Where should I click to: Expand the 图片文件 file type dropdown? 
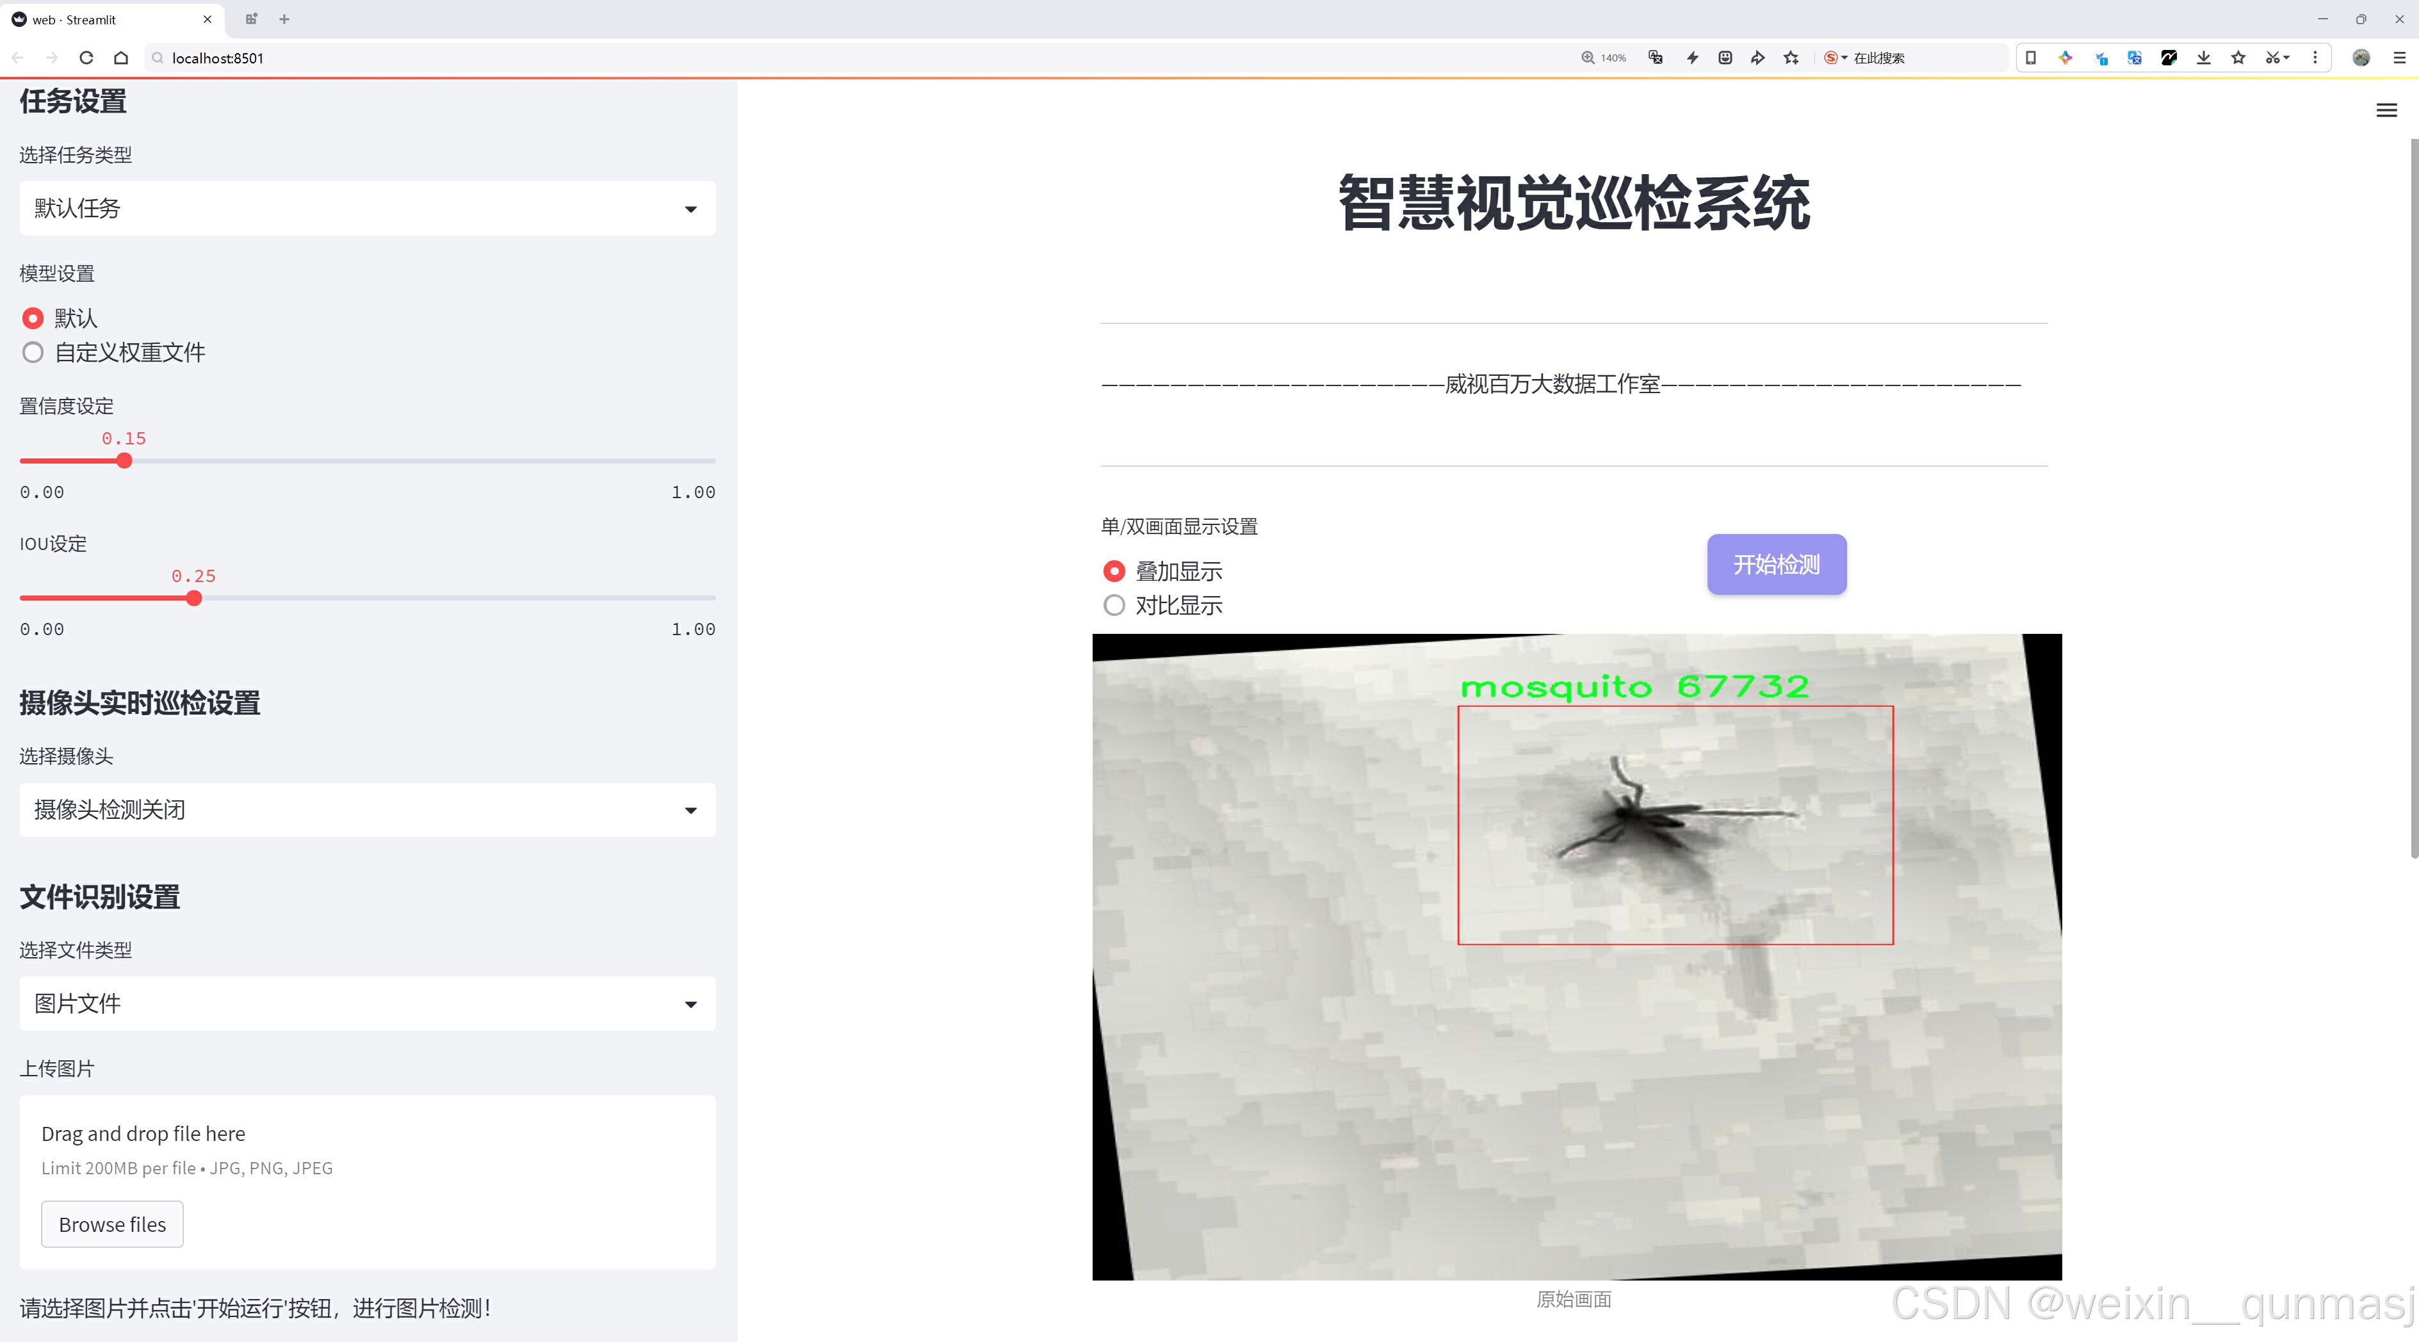coord(367,1004)
